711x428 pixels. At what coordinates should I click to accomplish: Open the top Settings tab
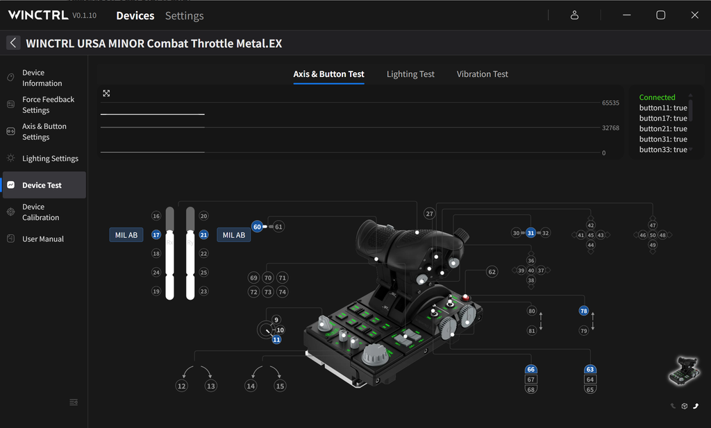point(184,15)
